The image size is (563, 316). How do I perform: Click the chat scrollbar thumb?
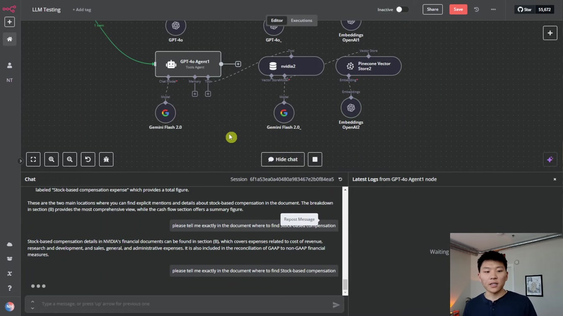345,284
